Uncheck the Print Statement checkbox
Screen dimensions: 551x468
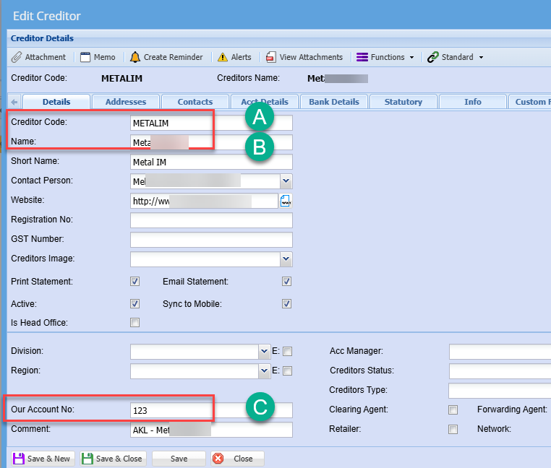(134, 282)
